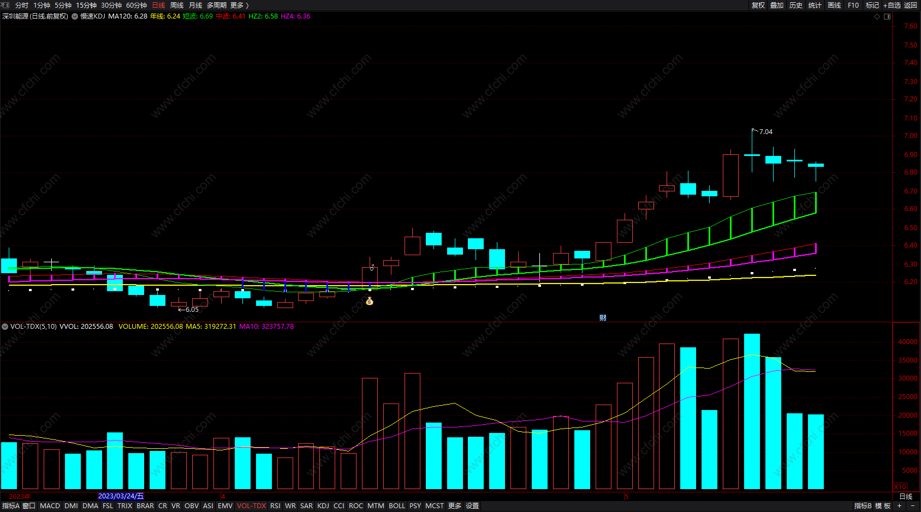Switch to 周线 weekly chart

click(177, 5)
